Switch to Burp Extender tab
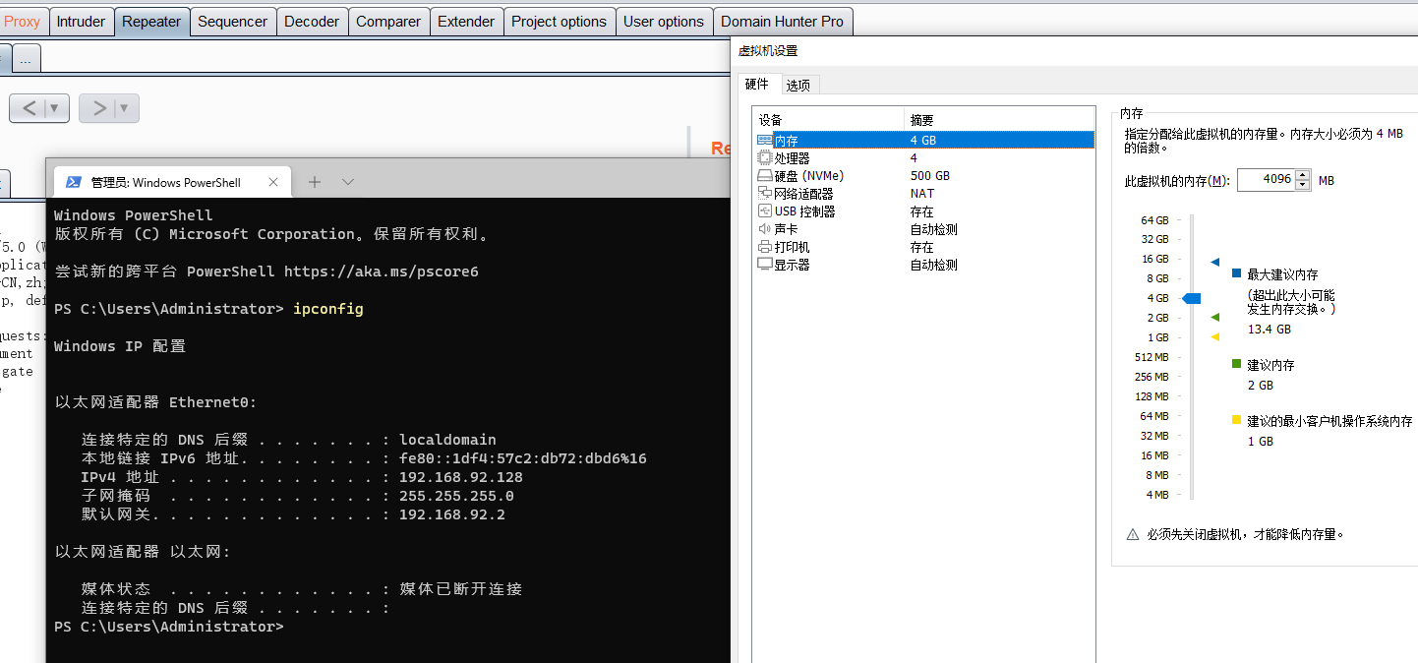 click(466, 22)
